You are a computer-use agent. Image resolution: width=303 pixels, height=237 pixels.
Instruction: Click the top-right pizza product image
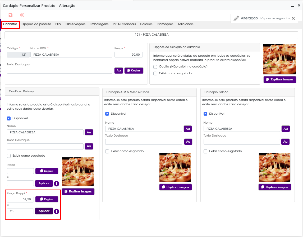click(x=279, y=59)
